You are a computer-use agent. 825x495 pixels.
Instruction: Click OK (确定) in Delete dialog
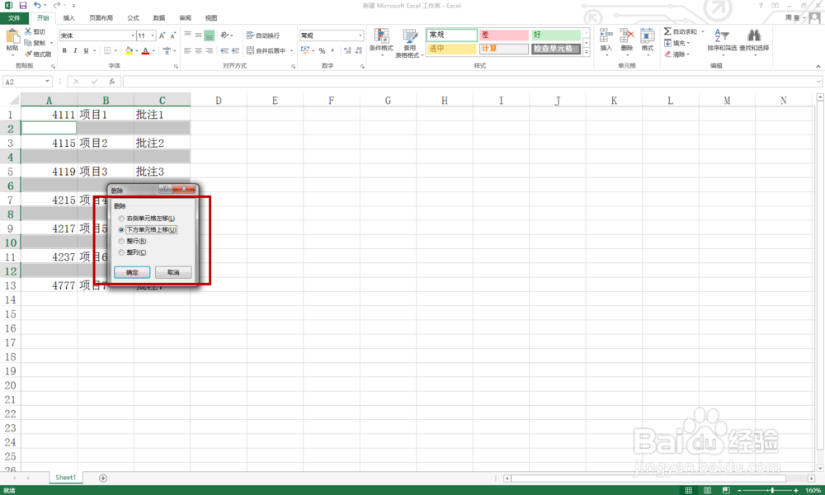tap(132, 272)
